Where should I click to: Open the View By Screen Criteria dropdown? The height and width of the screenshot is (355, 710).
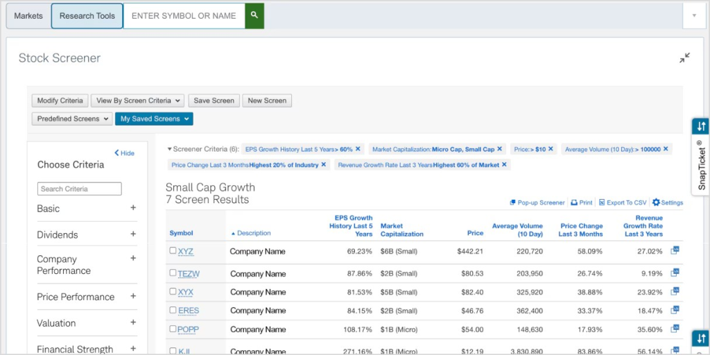point(138,101)
